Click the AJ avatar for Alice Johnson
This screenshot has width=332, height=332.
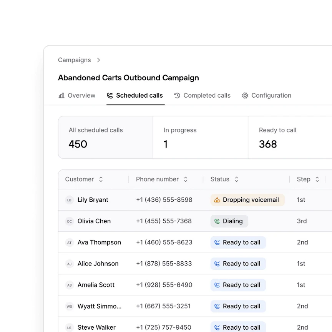click(69, 264)
